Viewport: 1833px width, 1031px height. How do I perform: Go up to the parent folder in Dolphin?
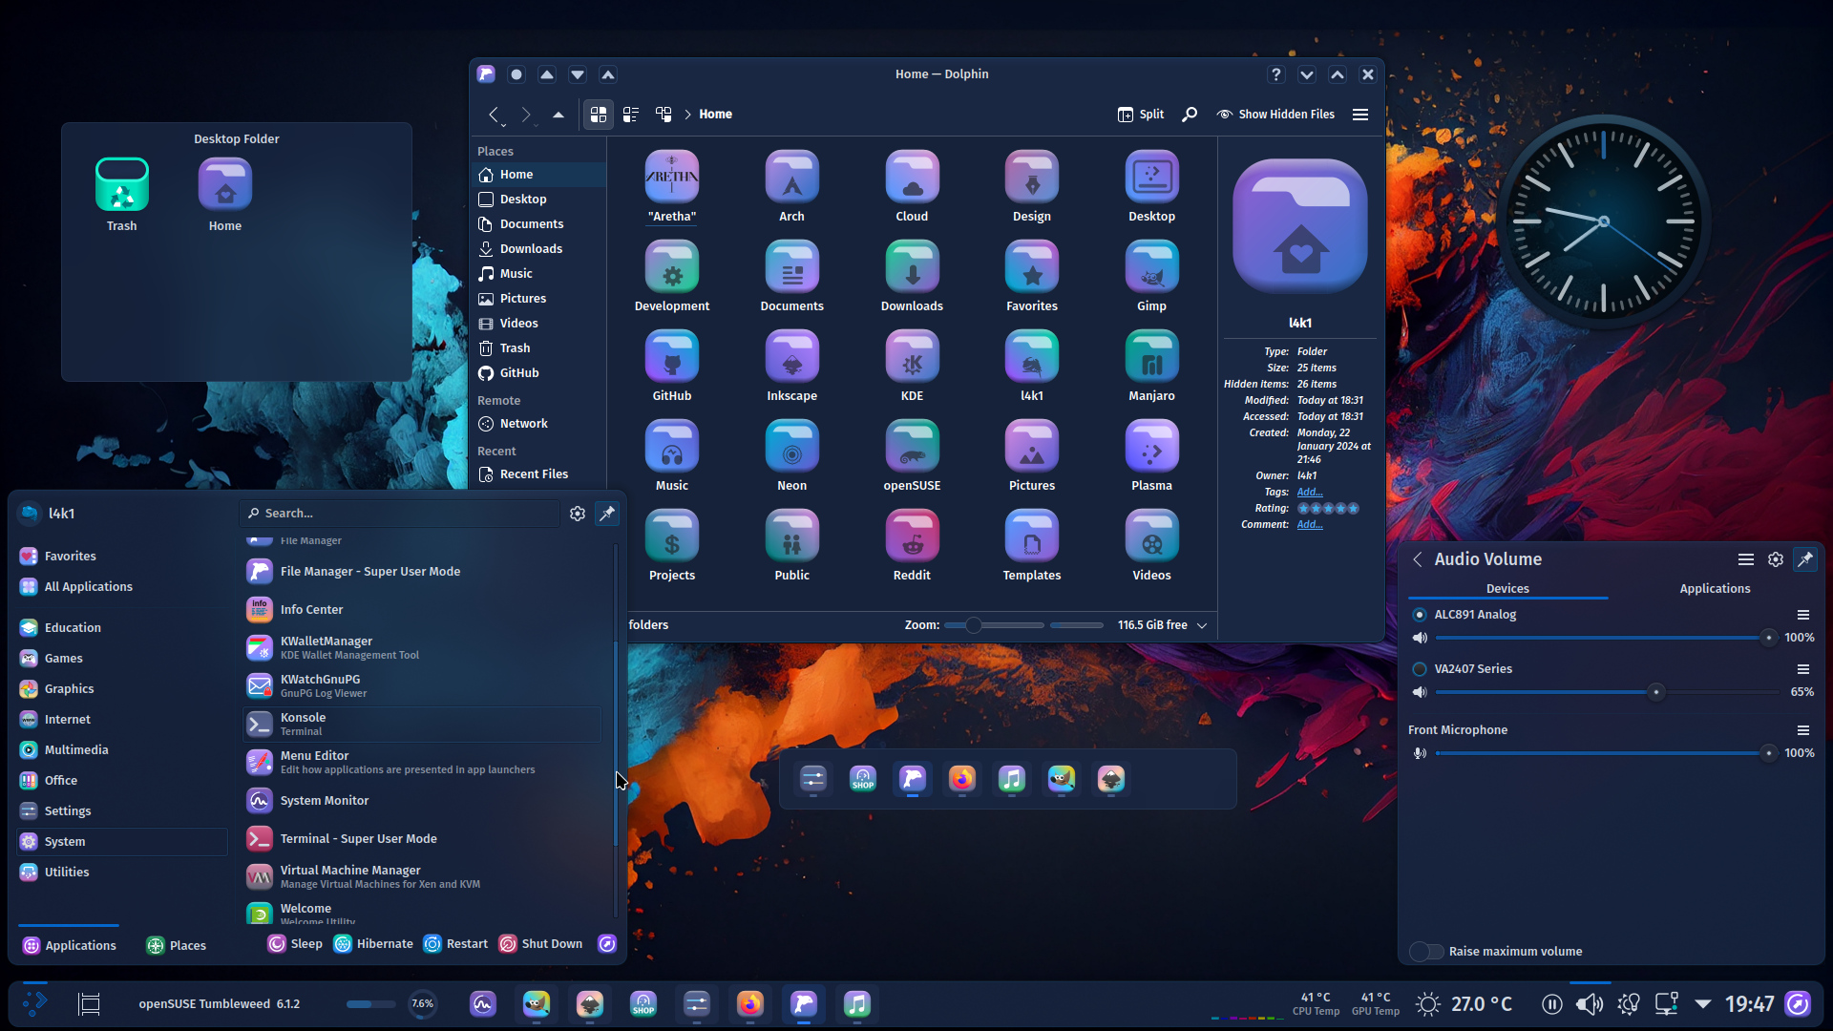click(558, 115)
